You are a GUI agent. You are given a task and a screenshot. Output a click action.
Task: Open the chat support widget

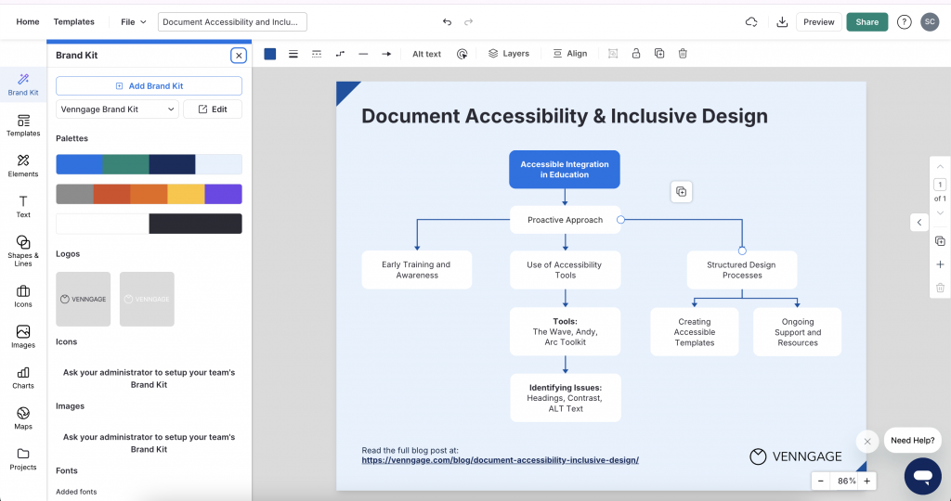(x=923, y=476)
